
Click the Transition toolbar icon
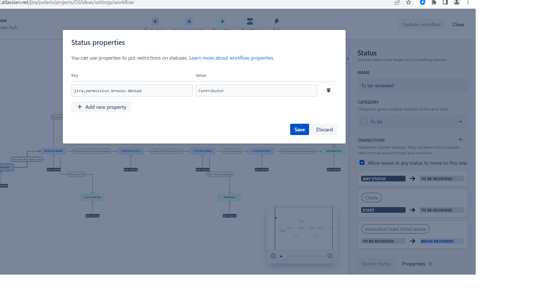coord(250,21)
